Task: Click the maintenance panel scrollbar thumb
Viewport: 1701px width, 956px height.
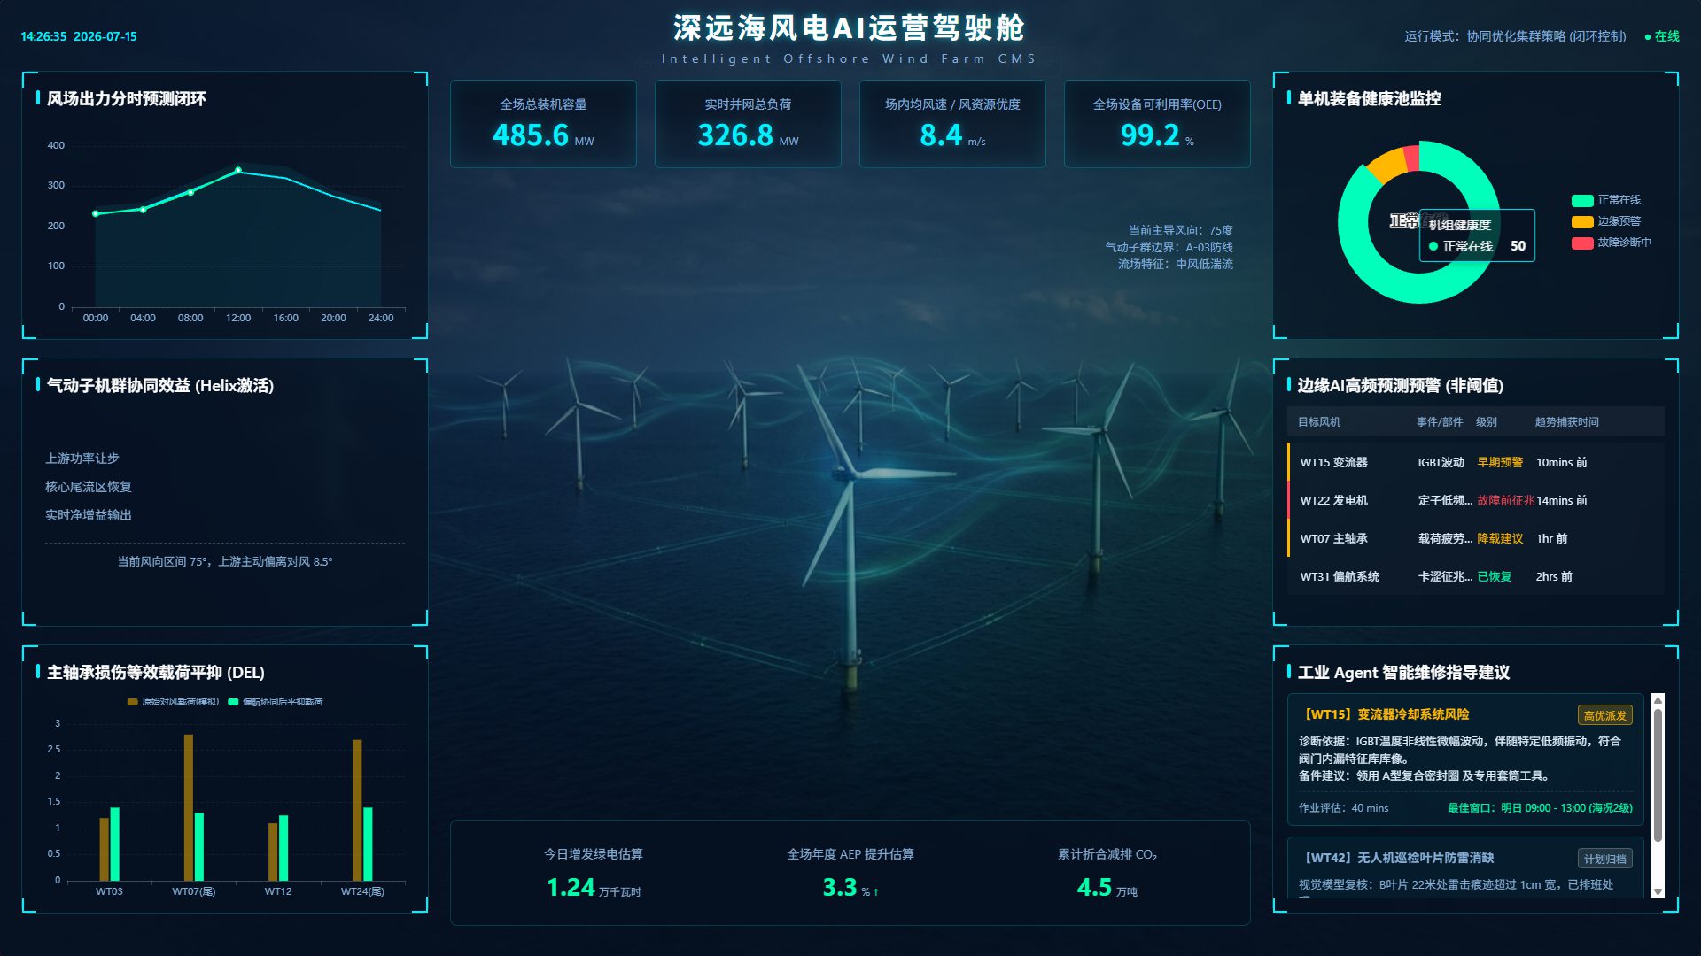Action: click(1658, 775)
